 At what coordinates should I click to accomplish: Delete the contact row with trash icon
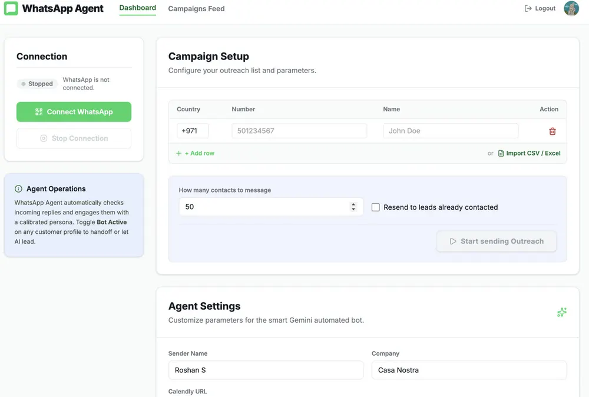pyautogui.click(x=552, y=131)
